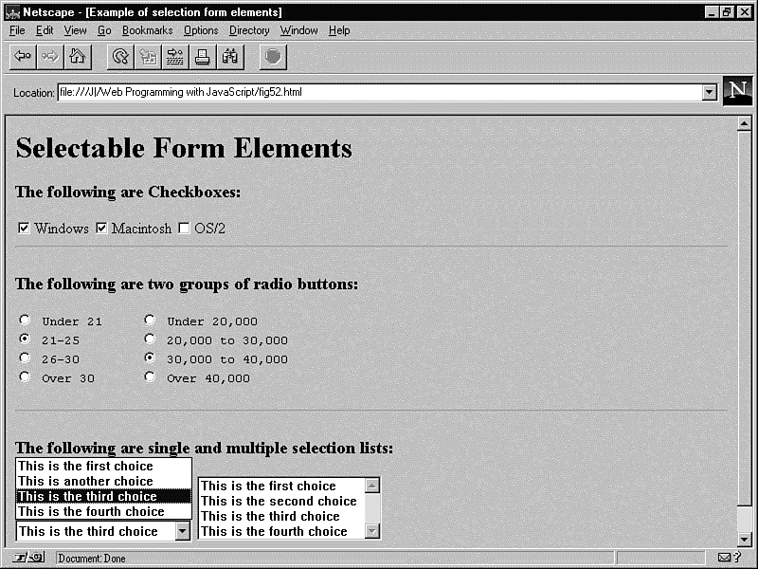Viewport: 758px width, 569px height.
Task: Click the Home toolbar icon
Action: point(78,57)
